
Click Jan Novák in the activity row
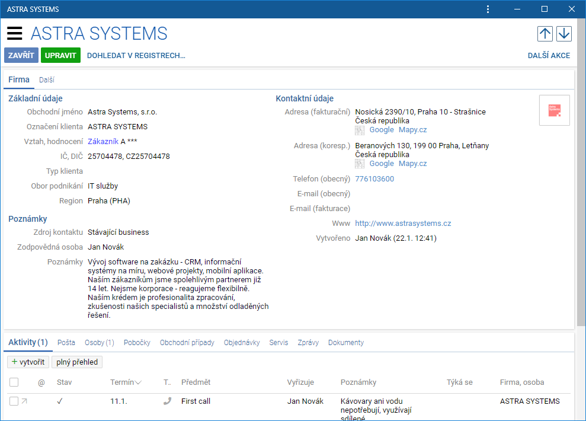[x=305, y=401]
